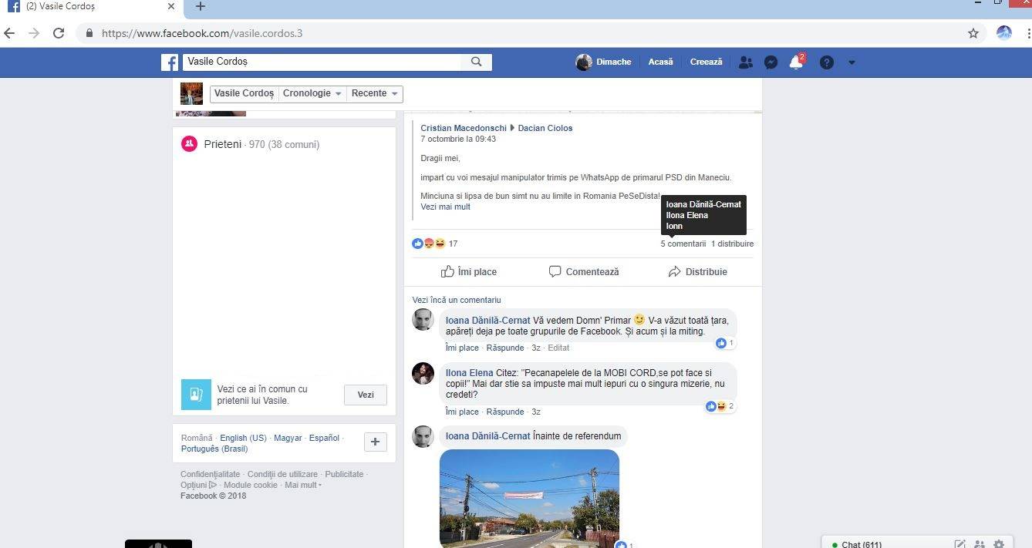Open the Creează menu item
1032x548 pixels.
706,62
